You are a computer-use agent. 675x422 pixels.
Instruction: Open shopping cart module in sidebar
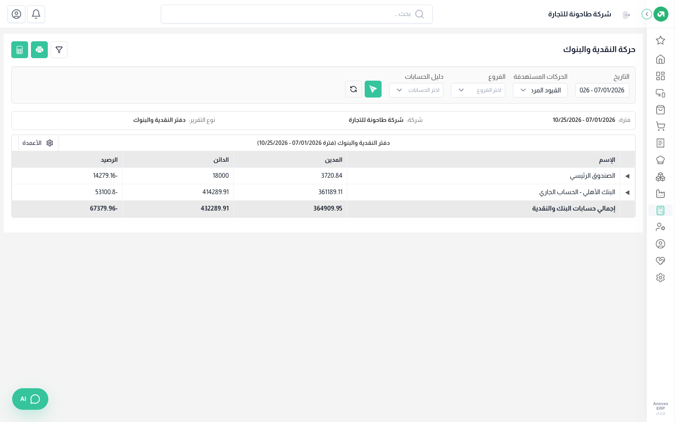[x=660, y=126]
